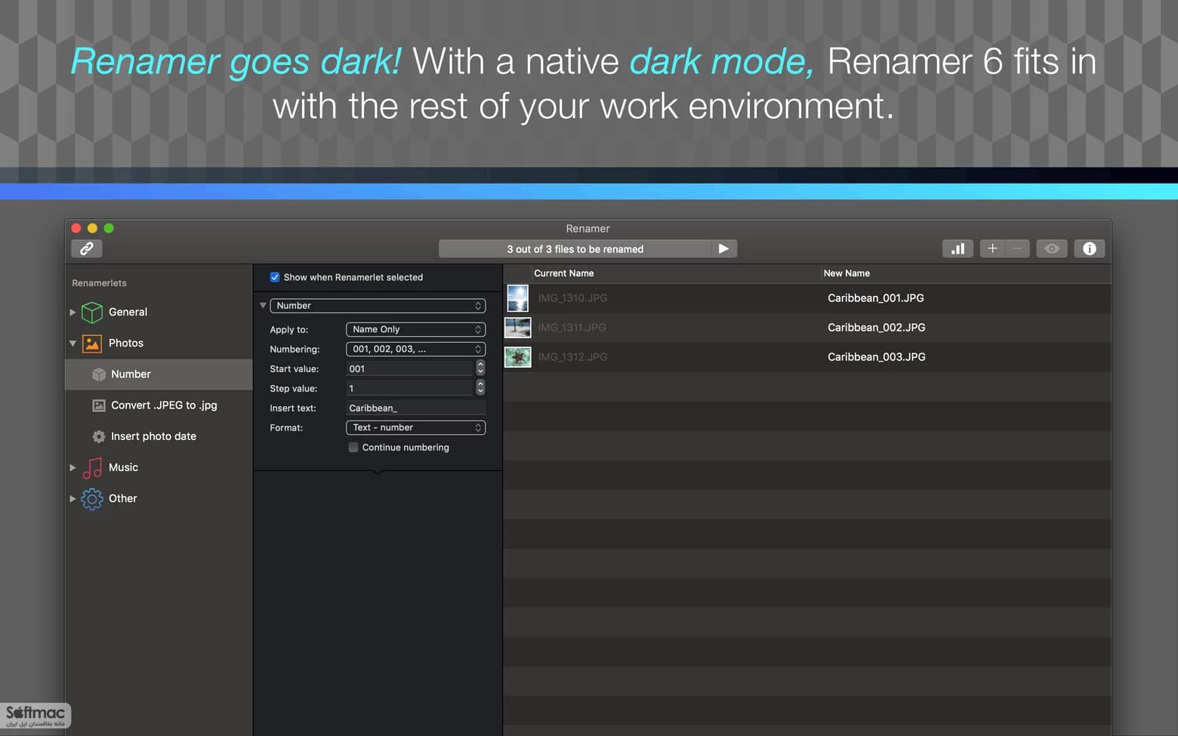Remove files with the minus button
The image size is (1178, 736).
[x=1017, y=248]
